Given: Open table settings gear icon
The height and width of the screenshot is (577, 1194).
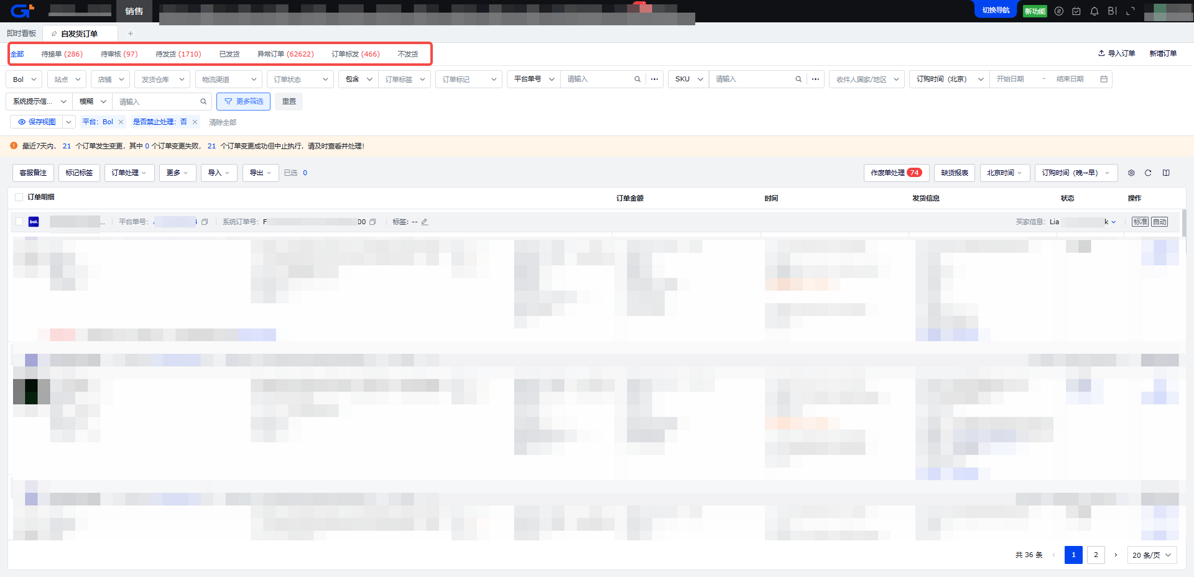Looking at the screenshot, I should coord(1131,173).
